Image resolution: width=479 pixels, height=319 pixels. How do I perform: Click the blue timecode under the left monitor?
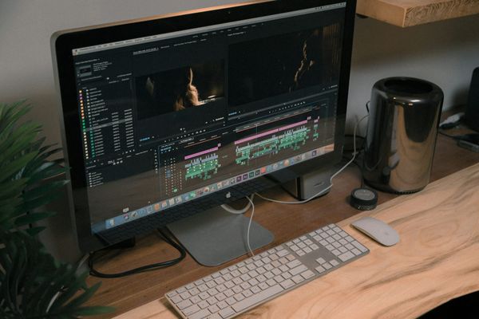[146, 139]
